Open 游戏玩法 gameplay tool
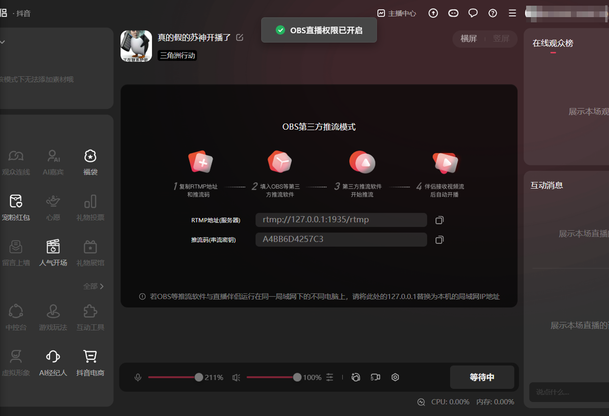609x416 pixels. 53,318
